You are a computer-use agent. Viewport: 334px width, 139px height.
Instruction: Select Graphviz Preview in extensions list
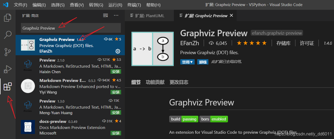(70, 45)
